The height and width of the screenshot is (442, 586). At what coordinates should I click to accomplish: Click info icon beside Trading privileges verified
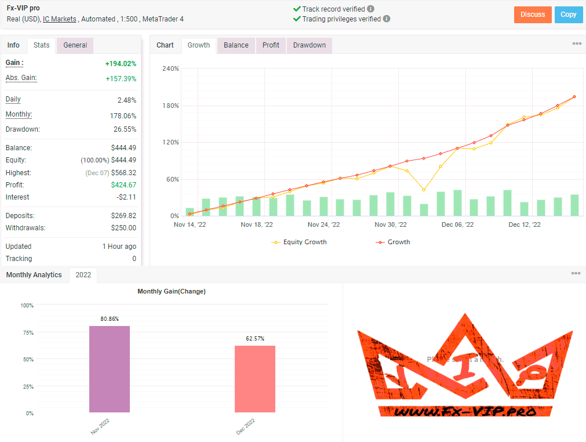pos(387,19)
